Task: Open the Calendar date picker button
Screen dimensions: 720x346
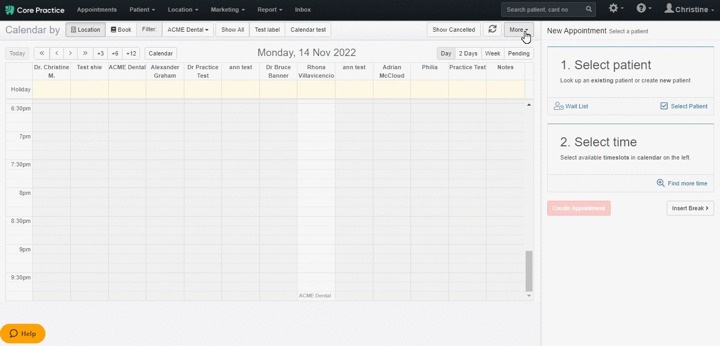Action: 161,53
